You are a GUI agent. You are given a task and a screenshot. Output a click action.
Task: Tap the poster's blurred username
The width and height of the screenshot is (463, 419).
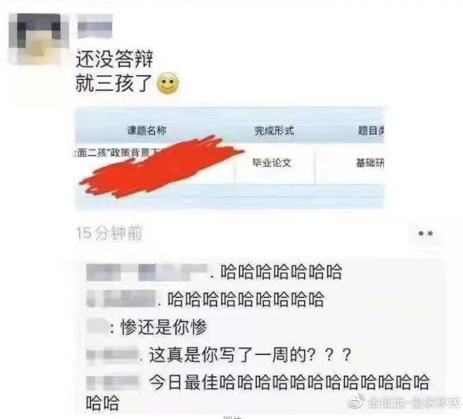[x=95, y=26]
